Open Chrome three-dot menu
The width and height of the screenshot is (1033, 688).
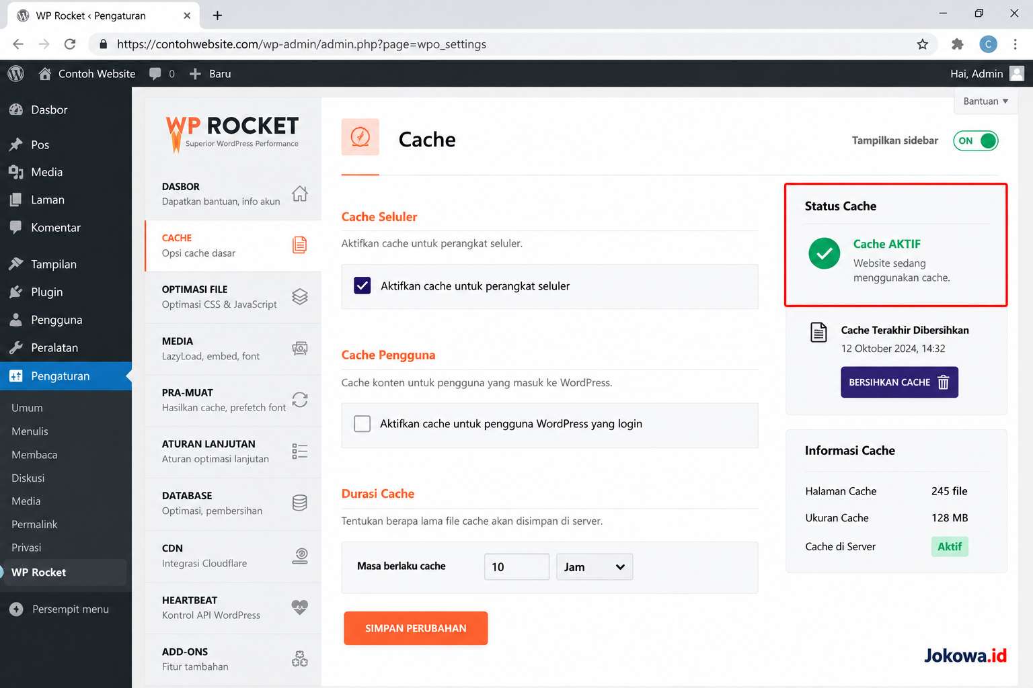pos(1016,44)
